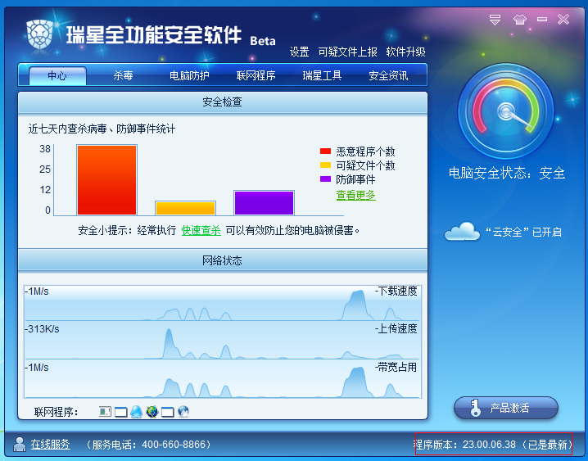Screen dimensions: 588x461
Task: Click the security status gauge dial
Action: (x=506, y=111)
